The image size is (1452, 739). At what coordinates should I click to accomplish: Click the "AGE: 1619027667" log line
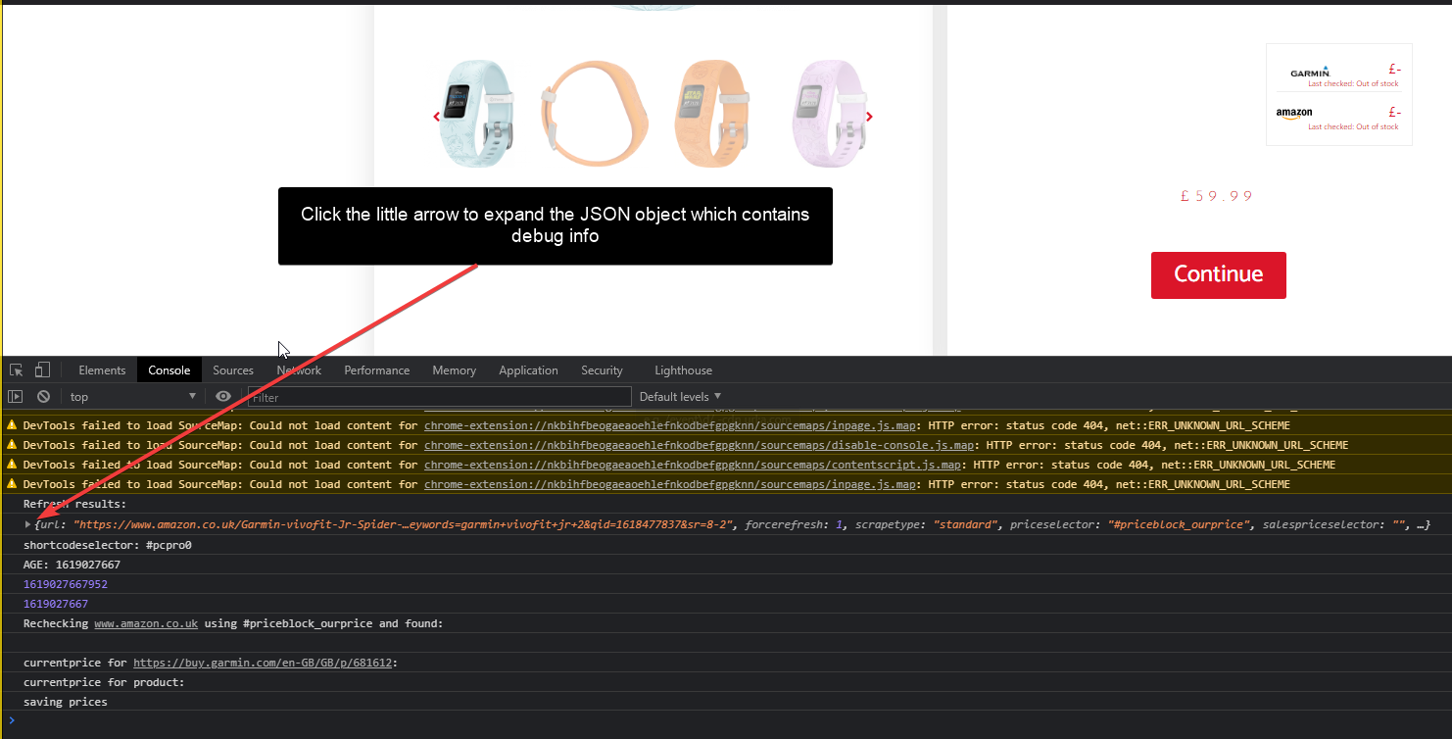pyautogui.click(x=73, y=565)
